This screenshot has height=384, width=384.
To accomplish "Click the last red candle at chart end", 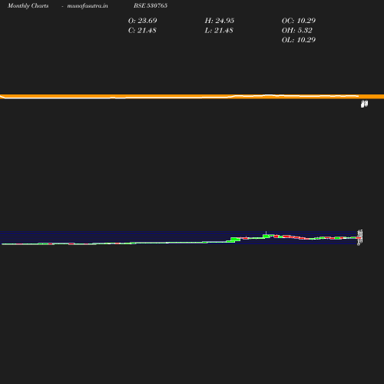I will click(359, 238).
